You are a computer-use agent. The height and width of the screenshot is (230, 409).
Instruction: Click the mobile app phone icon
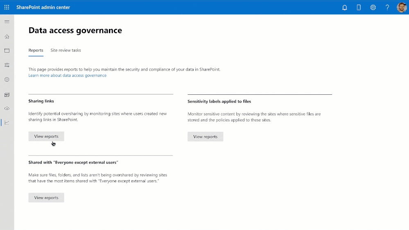[x=359, y=7]
